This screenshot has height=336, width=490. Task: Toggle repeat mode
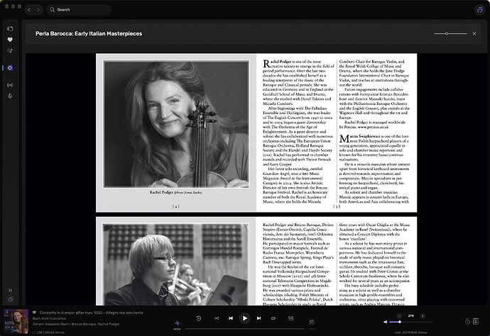tap(273, 318)
